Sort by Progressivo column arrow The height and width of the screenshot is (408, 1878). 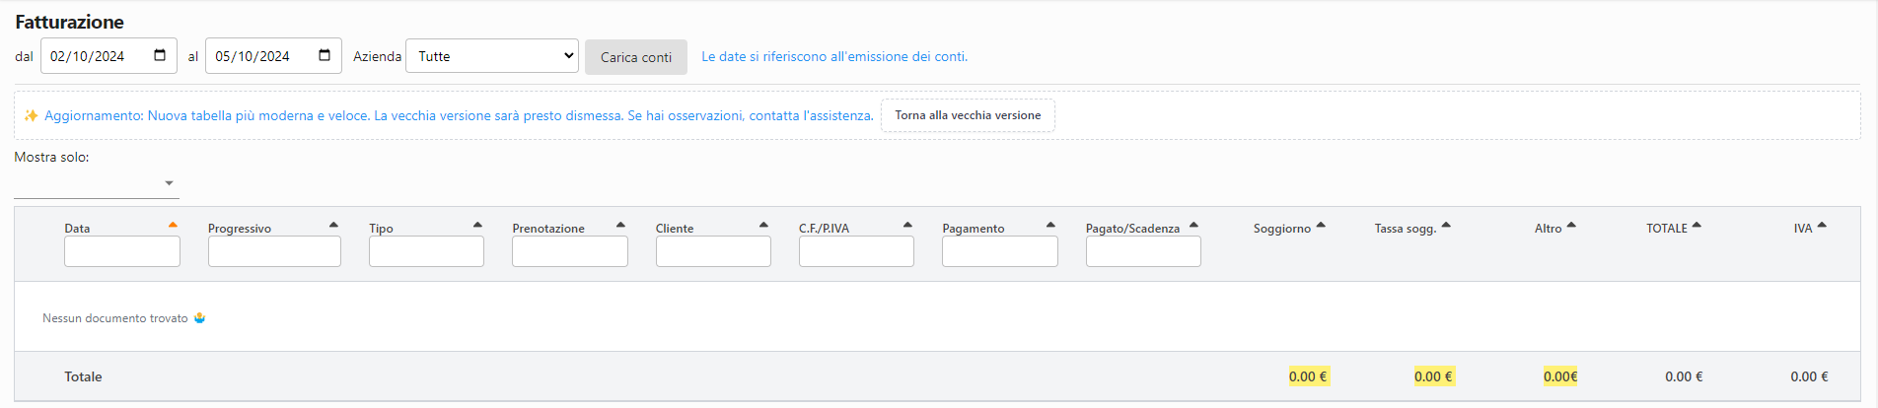[333, 226]
